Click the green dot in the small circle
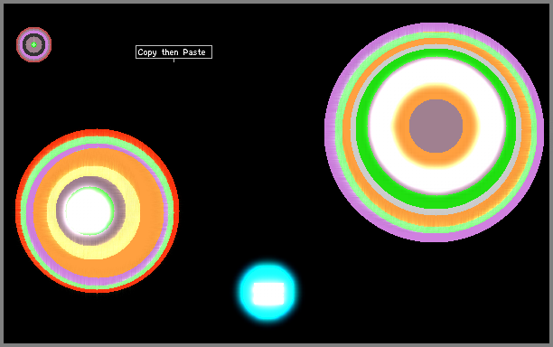Viewport: 553px width, 347px height. tap(33, 45)
